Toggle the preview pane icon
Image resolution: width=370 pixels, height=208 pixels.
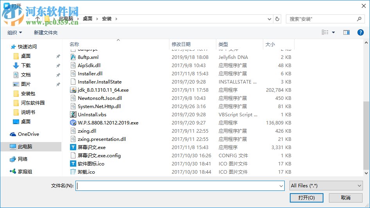[x=347, y=32]
